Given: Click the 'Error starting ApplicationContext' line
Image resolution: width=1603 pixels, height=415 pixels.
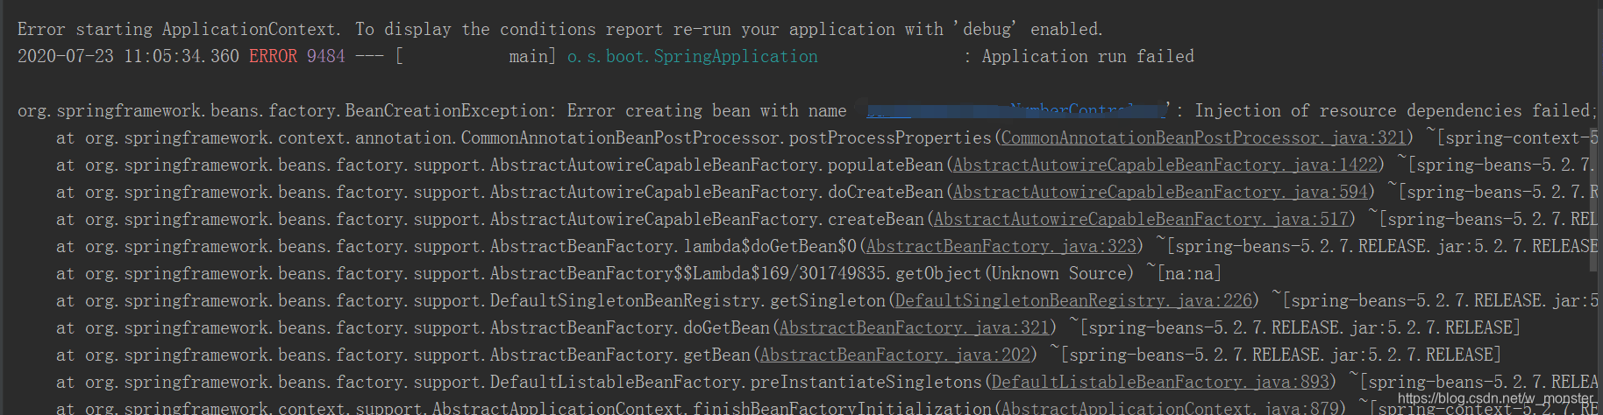Looking at the screenshot, I should [560, 29].
